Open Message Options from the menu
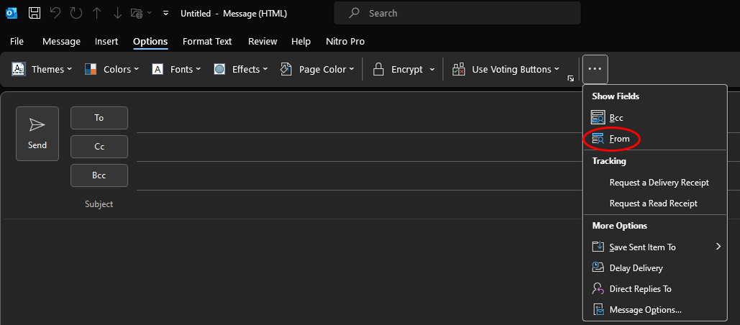The width and height of the screenshot is (740, 325). pyautogui.click(x=645, y=309)
